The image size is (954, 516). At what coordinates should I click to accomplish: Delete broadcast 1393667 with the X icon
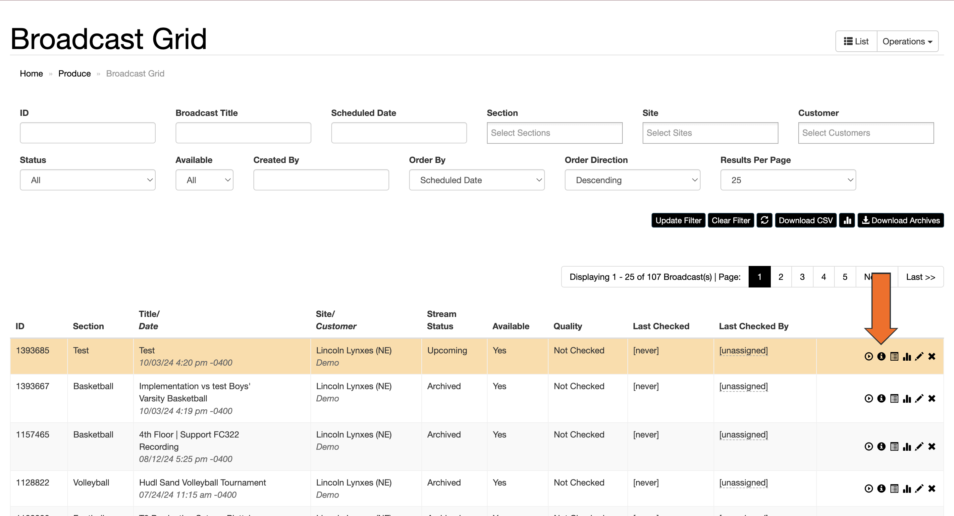[x=932, y=398]
